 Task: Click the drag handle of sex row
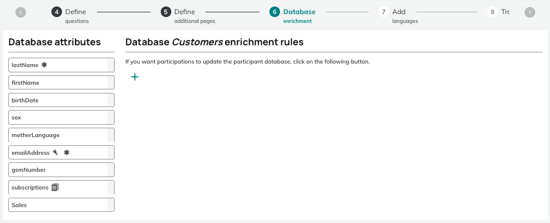(x=110, y=118)
